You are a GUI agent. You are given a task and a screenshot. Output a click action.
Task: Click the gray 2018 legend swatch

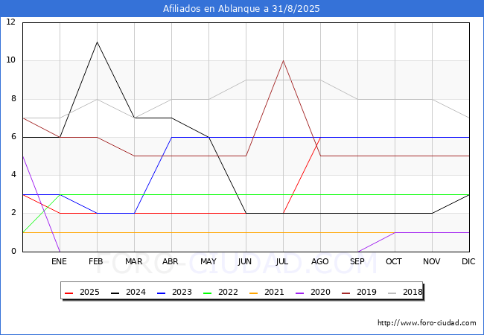(392, 293)
